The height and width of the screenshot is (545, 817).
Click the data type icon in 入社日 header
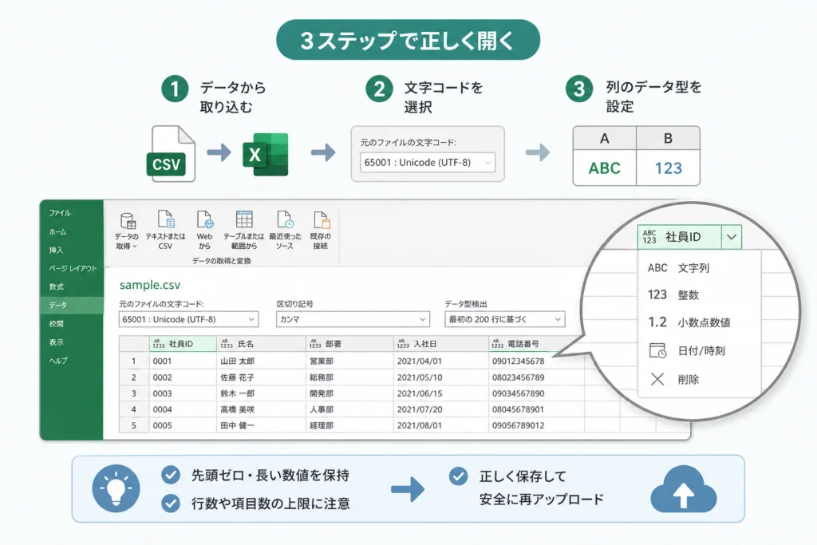click(x=403, y=344)
